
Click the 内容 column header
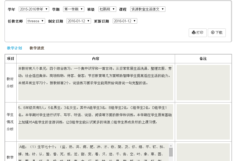(x=95, y=58)
